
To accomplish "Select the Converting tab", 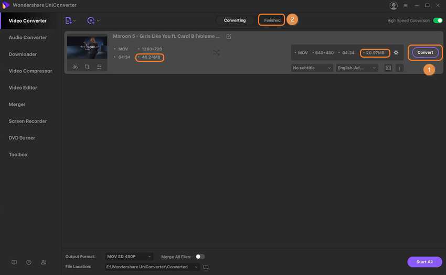I will point(235,20).
